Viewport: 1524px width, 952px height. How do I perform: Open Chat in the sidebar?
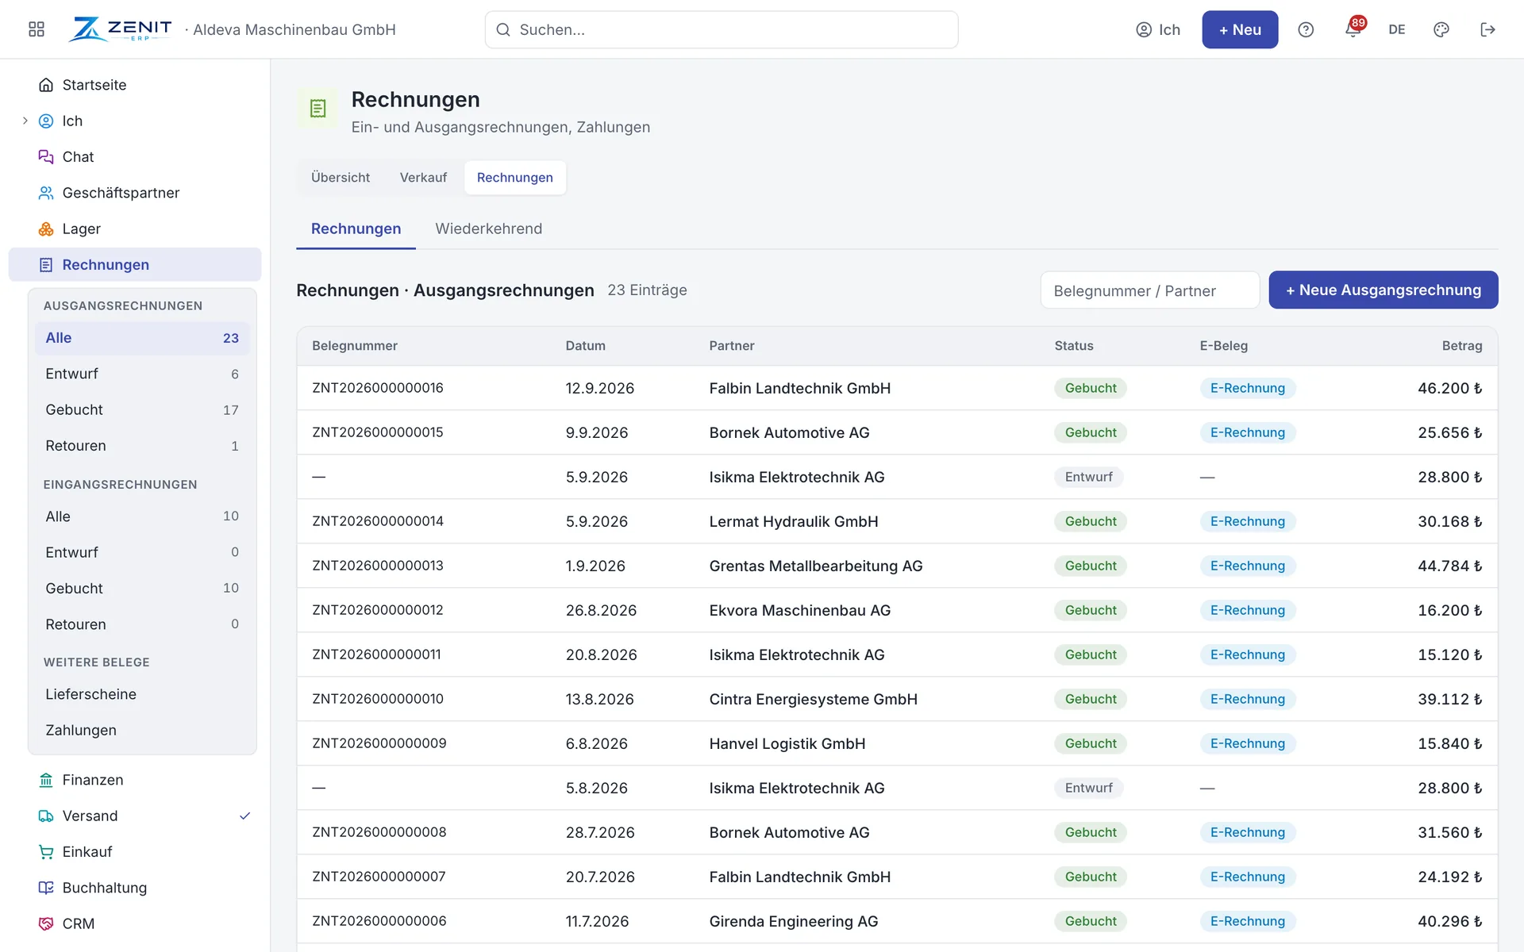click(x=135, y=157)
